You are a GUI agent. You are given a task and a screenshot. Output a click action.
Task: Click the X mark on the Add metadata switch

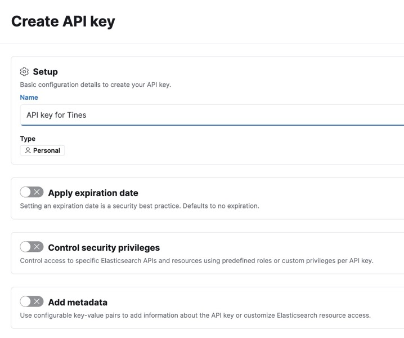click(37, 301)
